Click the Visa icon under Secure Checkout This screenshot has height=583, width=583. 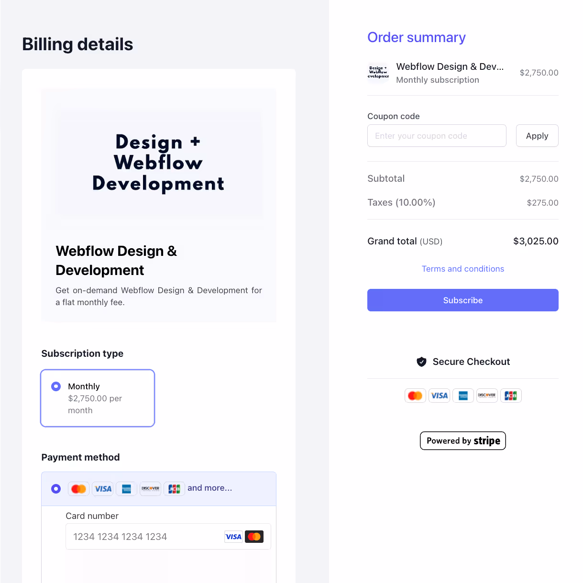439,396
